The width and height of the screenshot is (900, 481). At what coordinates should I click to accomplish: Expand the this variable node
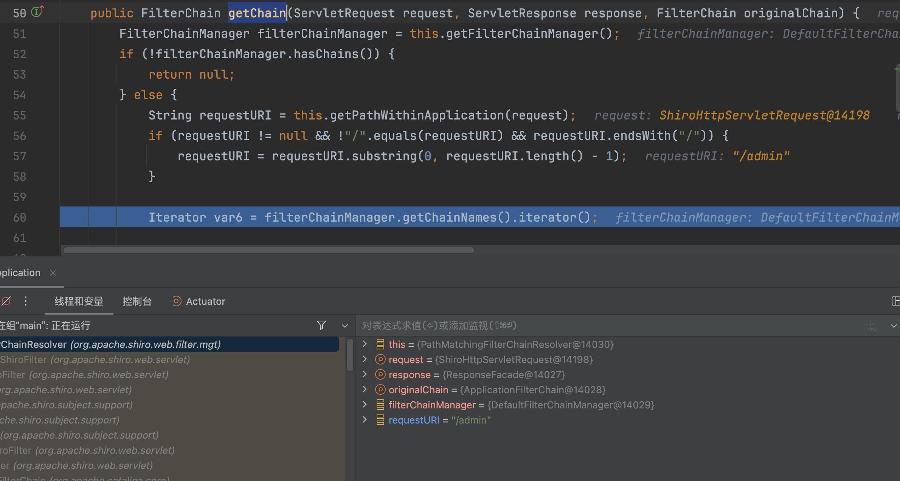click(365, 344)
